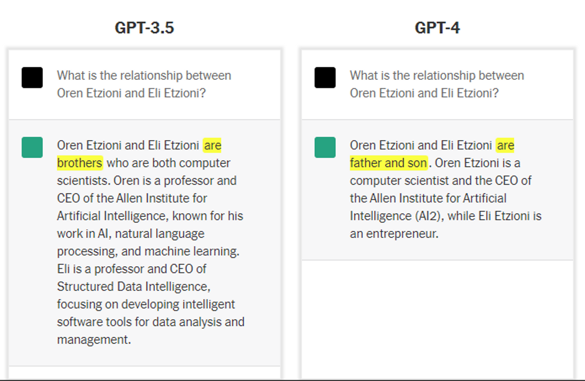Viewport: 585px width, 381px height.
Task: Click highlighted "are" in the GPT-4 answer
Action: [x=505, y=145]
